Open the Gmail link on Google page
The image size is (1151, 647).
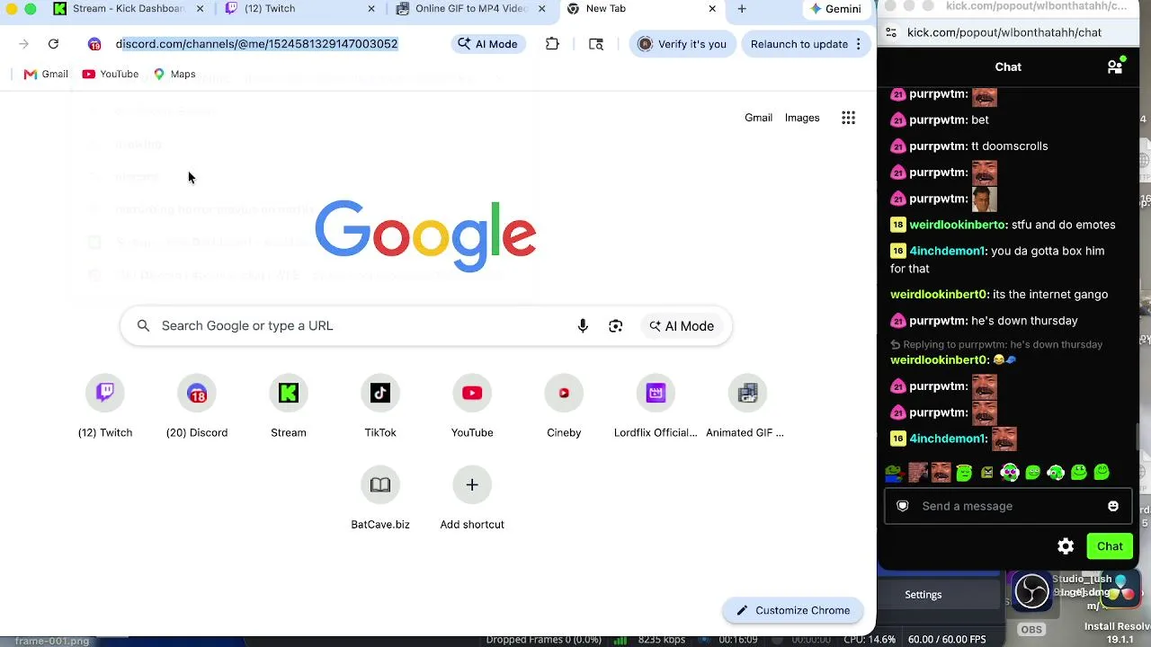point(758,118)
